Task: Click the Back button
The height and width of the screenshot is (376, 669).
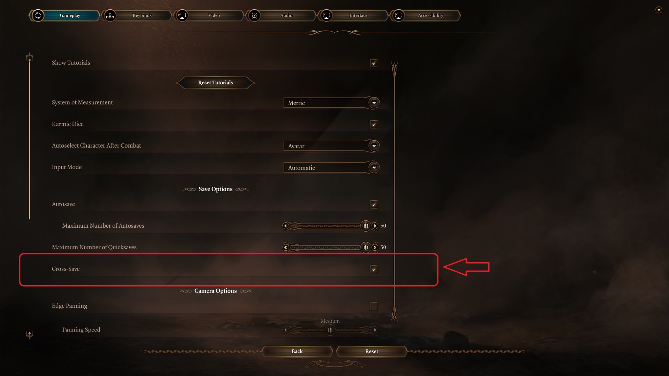Action: point(297,351)
